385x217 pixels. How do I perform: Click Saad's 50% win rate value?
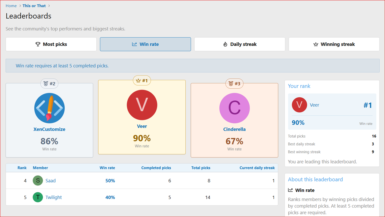[110, 181]
